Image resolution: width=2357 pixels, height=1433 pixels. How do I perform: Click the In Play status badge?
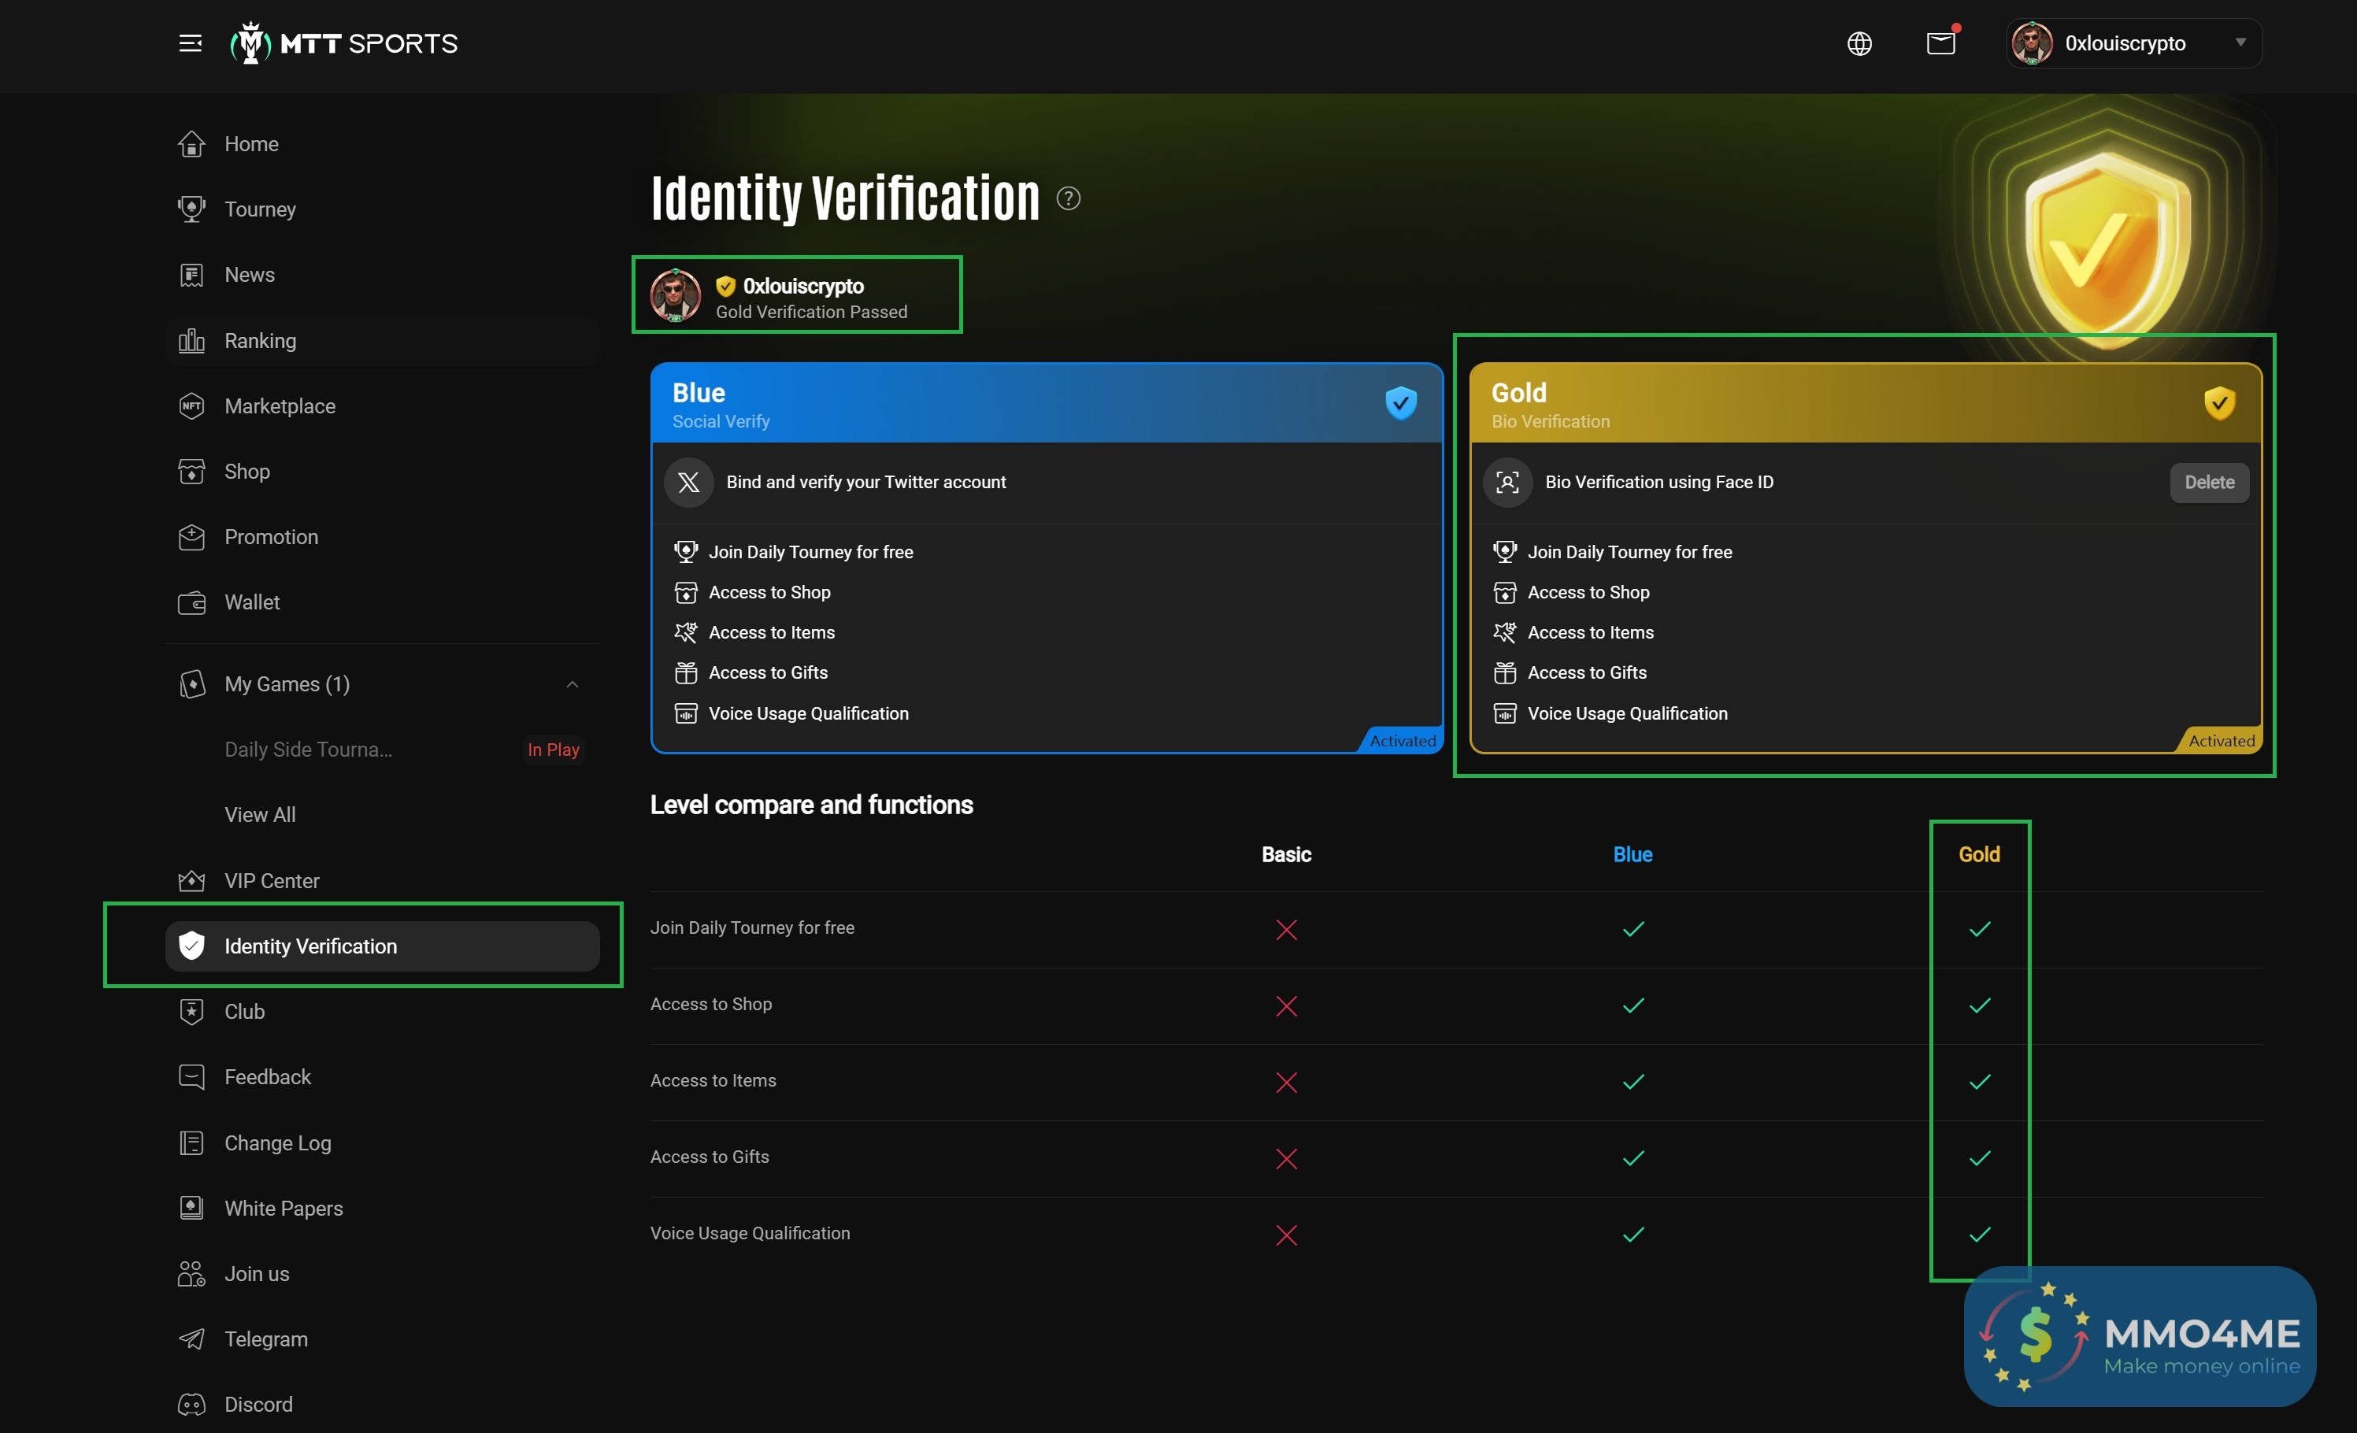(x=553, y=749)
